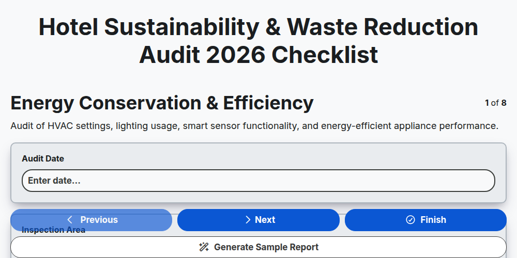The image size is (517, 258).
Task: Click the magic wand icon on Generate
Action: pos(204,247)
